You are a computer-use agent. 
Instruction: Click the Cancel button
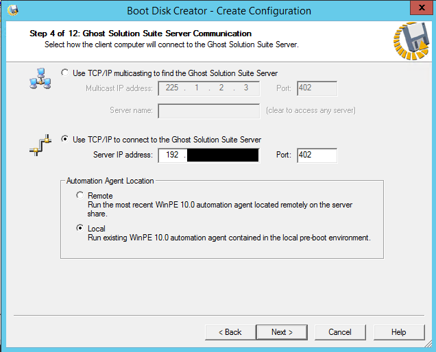coord(340,332)
